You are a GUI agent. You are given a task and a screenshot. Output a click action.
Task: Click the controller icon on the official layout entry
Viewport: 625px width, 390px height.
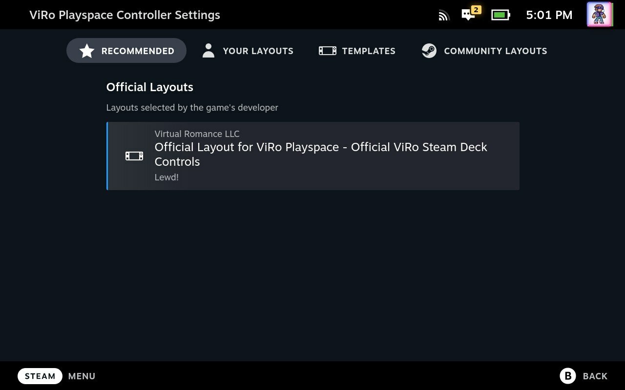pyautogui.click(x=134, y=156)
